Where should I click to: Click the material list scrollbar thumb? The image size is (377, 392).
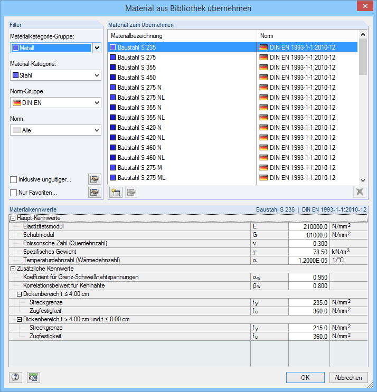coord(363,57)
